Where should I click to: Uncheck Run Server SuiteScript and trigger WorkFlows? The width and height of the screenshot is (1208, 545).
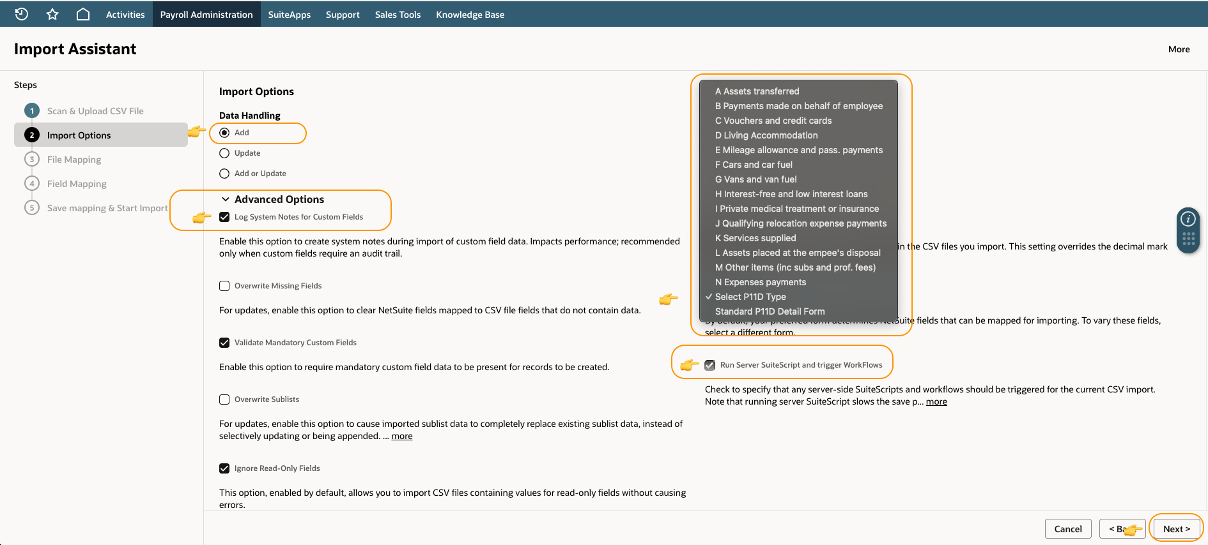[710, 365]
